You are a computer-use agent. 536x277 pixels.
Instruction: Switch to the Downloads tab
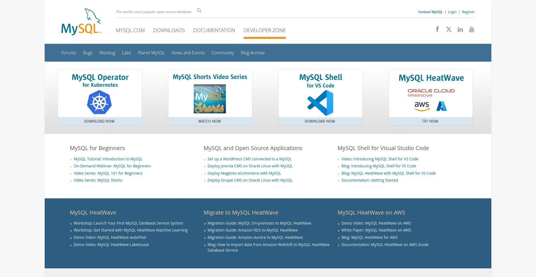(x=169, y=30)
